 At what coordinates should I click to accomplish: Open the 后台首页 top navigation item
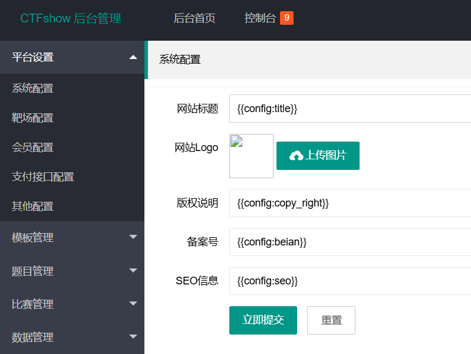click(x=195, y=18)
